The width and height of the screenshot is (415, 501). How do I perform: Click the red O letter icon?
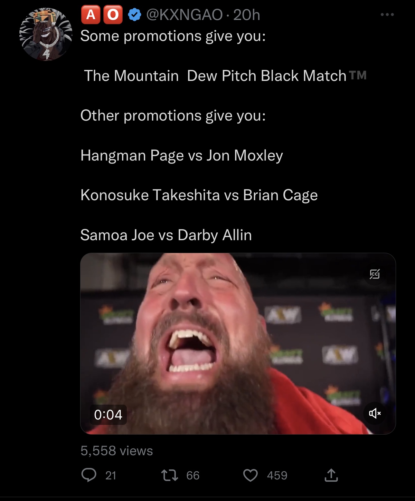(113, 15)
